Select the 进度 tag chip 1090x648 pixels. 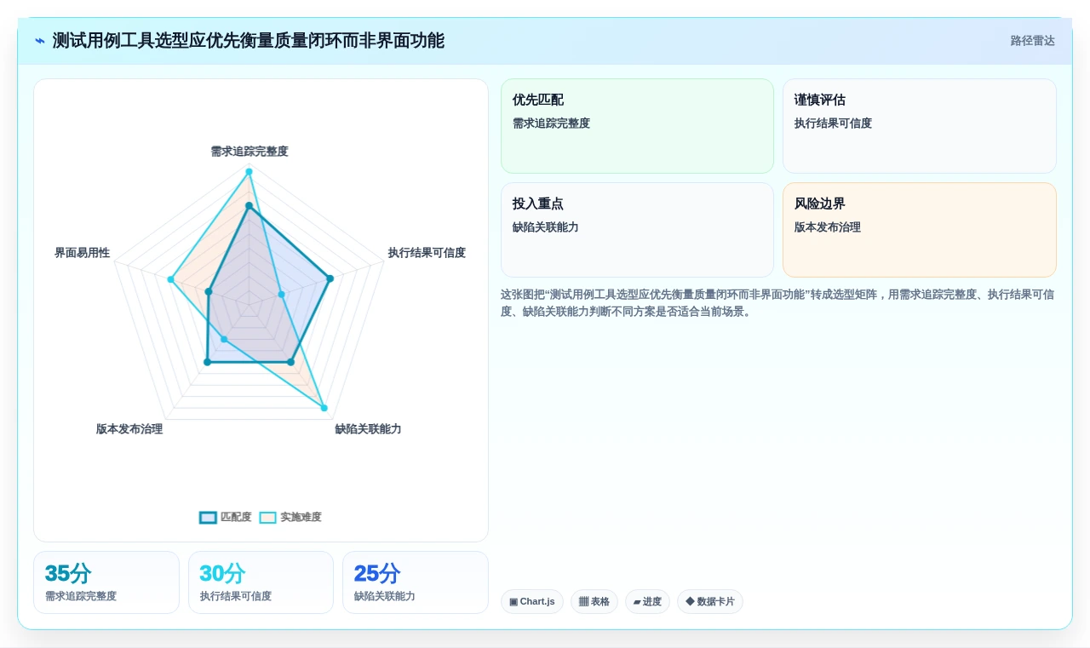pos(647,601)
